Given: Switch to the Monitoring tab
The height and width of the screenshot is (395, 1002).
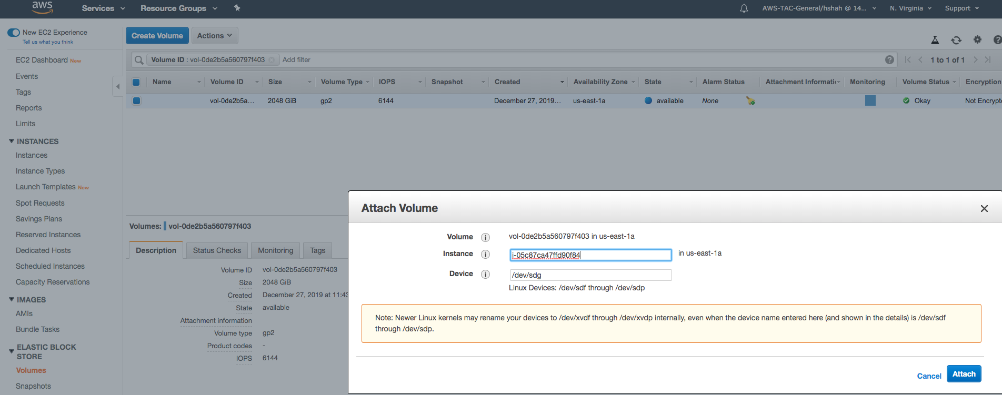Looking at the screenshot, I should click(x=275, y=250).
